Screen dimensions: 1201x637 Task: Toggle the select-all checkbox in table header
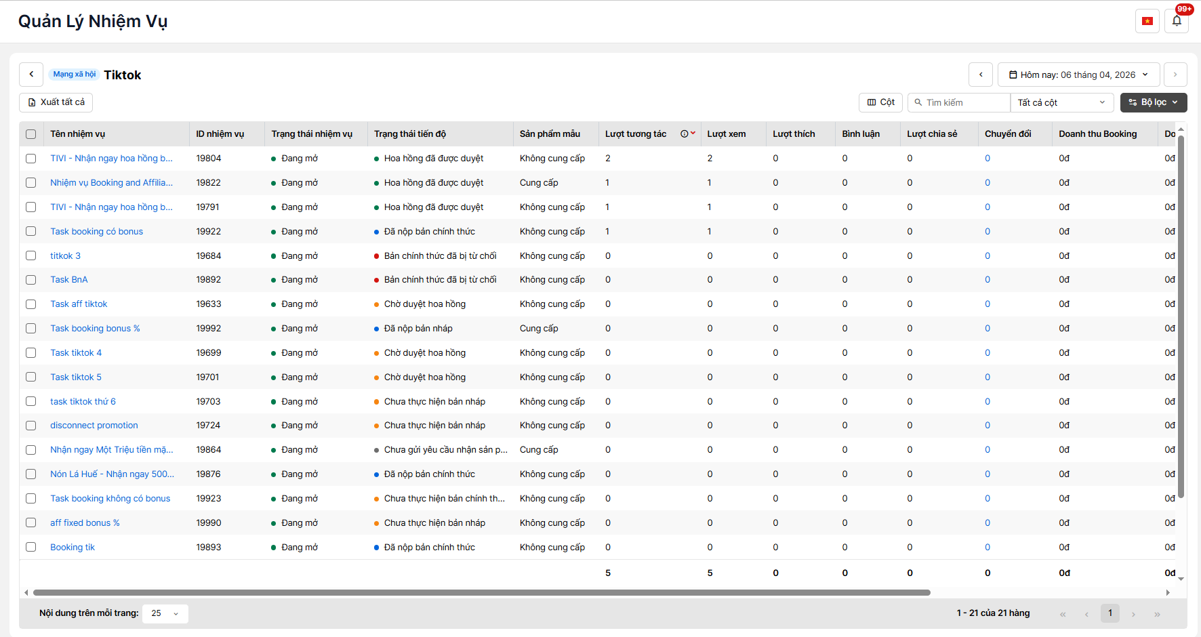[x=31, y=134]
